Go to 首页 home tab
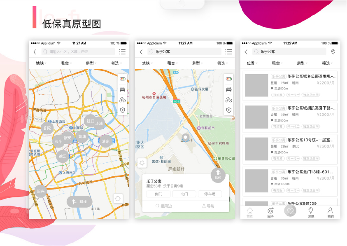The height and width of the screenshot is (246, 347). coord(249,213)
